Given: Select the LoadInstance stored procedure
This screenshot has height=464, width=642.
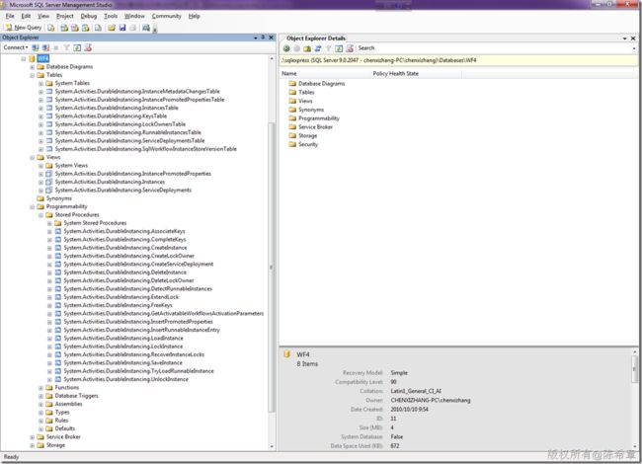Looking at the screenshot, I should pyautogui.click(x=123, y=338).
